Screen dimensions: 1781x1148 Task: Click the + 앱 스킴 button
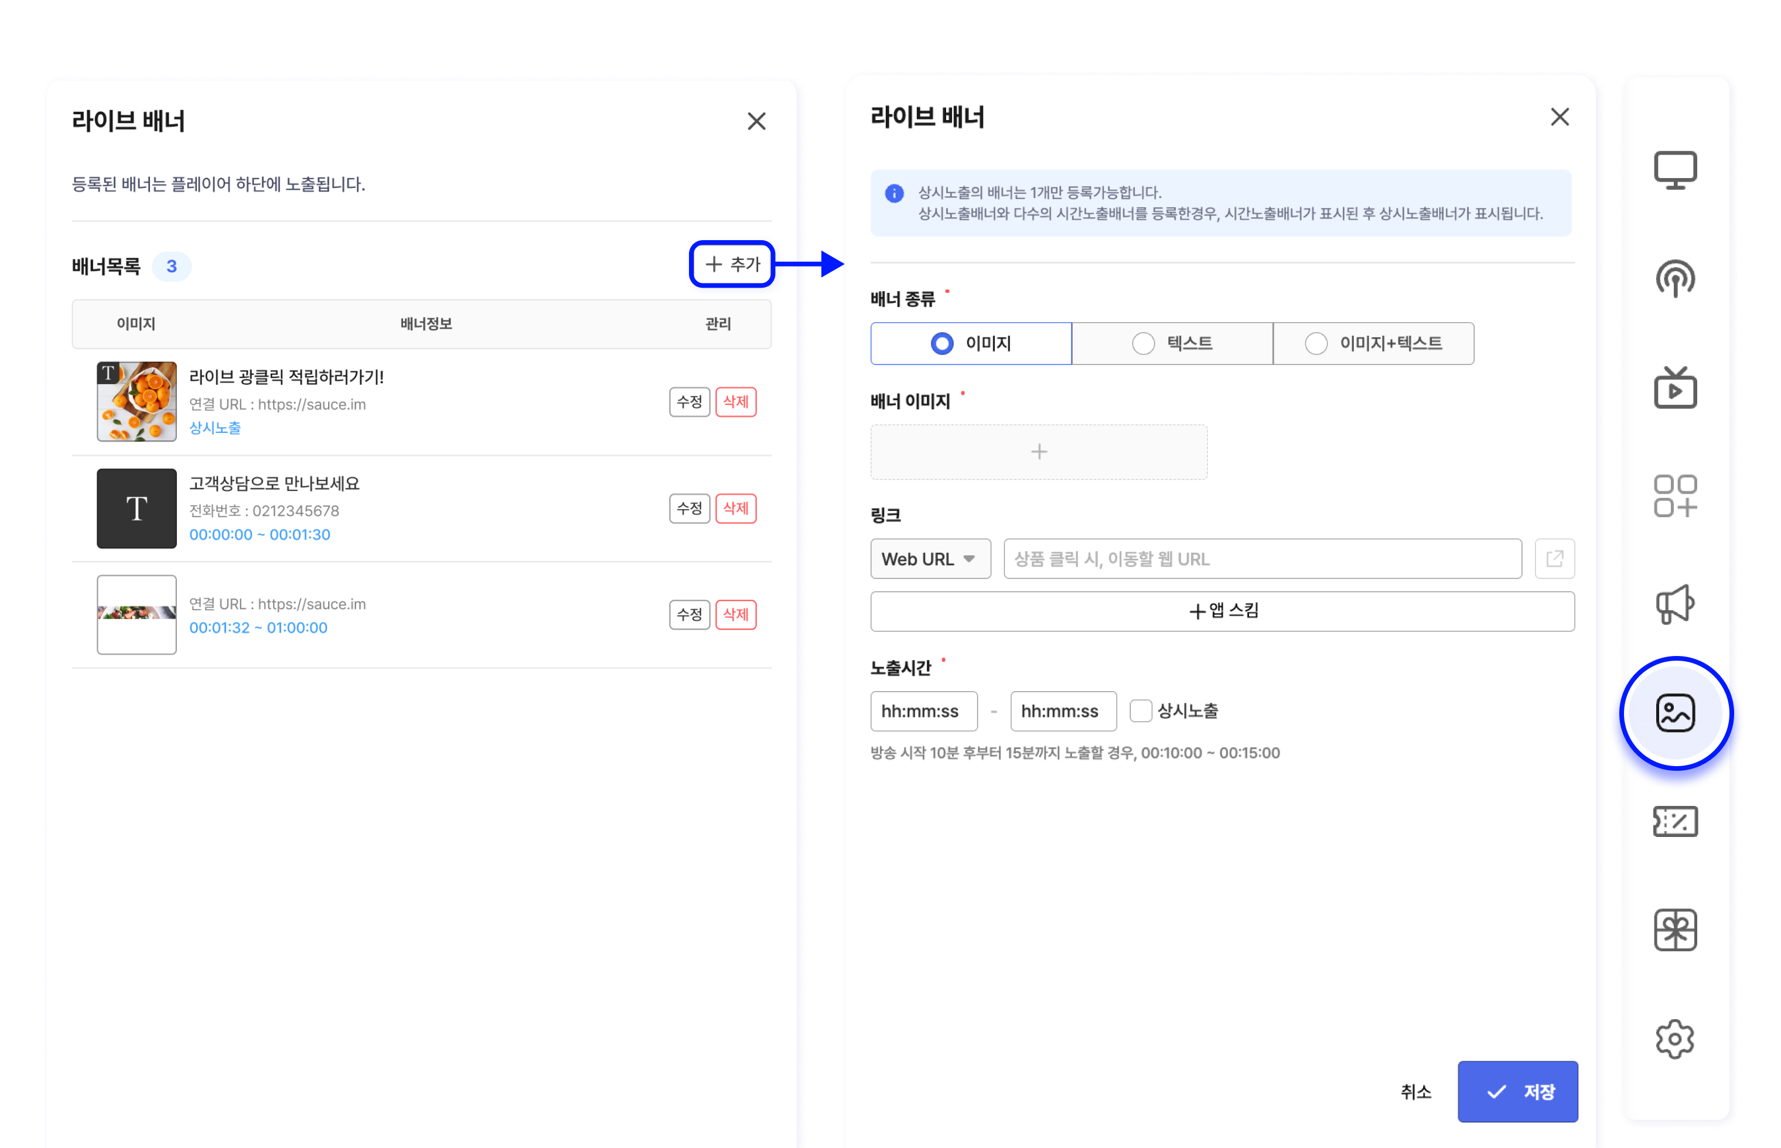click(x=1222, y=611)
